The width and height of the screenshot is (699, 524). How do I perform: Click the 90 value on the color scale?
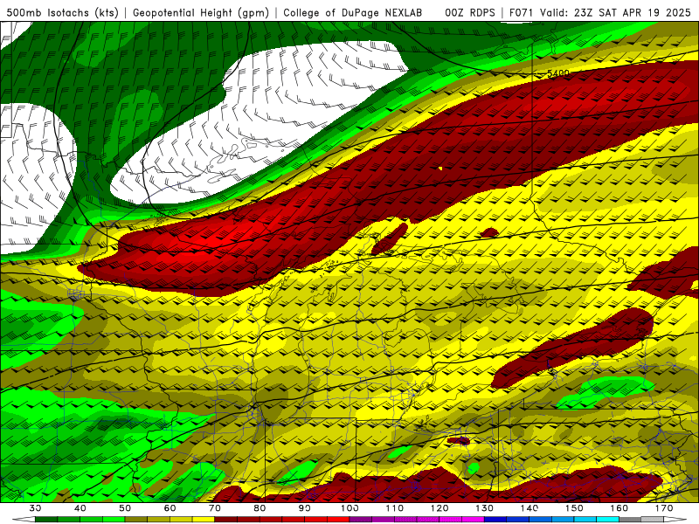(305, 508)
